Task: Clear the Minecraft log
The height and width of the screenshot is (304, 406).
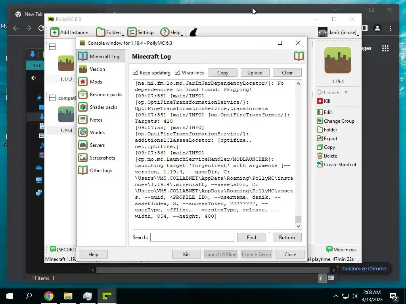Action: [x=287, y=73]
